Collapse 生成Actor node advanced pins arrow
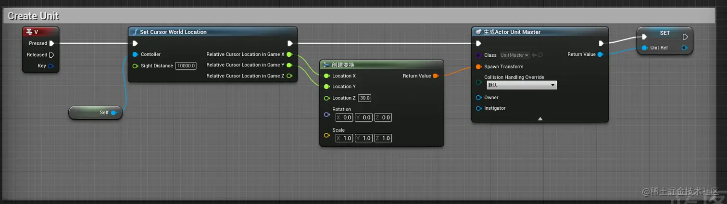The image size is (727, 204). [x=540, y=118]
